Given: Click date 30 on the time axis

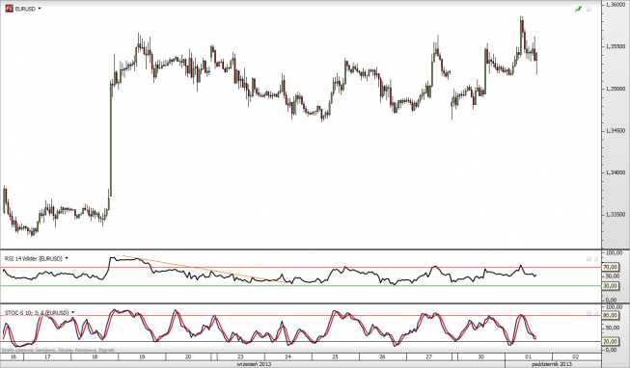Looking at the screenshot, I should tap(480, 356).
